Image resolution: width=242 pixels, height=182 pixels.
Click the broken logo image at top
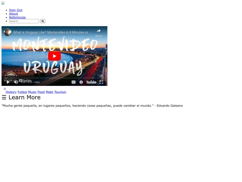click(3, 3)
